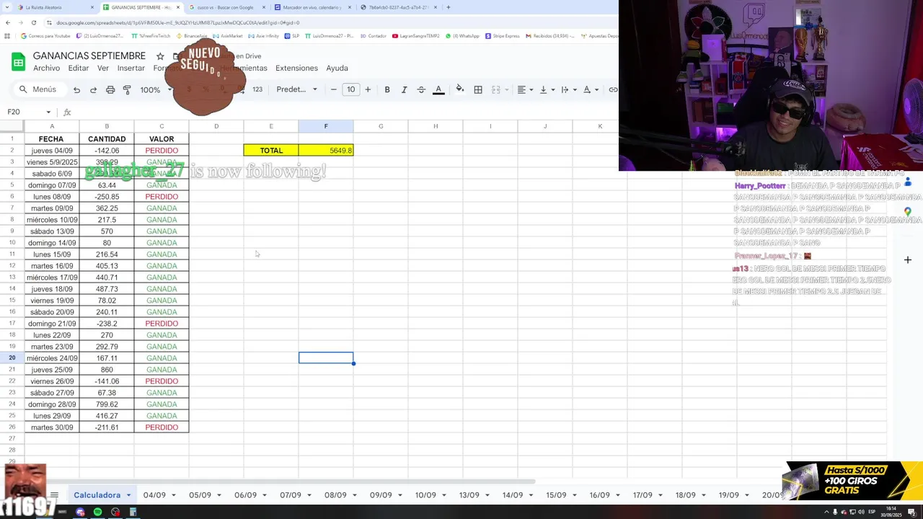
Task: Switch to the 13/09 sheet tab
Action: click(x=469, y=495)
